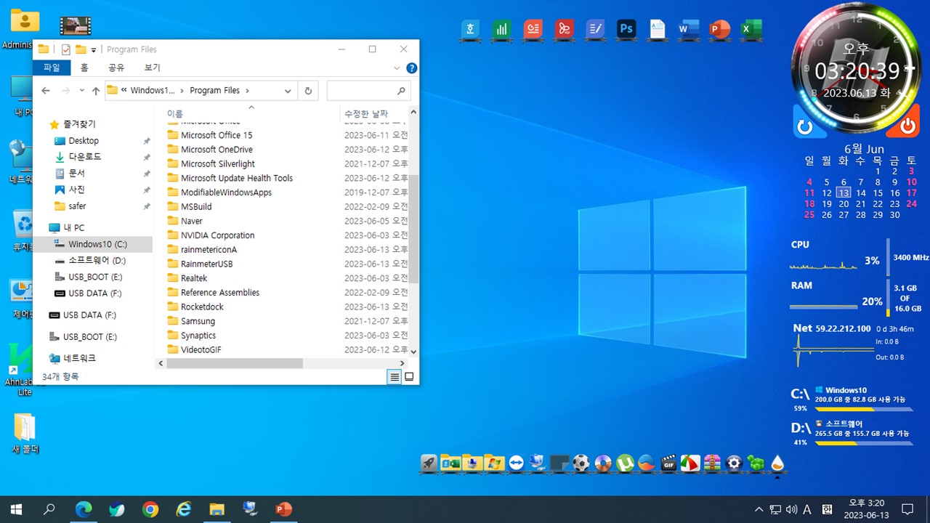930x523 pixels.
Task: Open the red PDF app icon
Action: coord(564,29)
